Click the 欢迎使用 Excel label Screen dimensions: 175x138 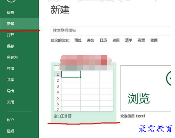[133, 116]
